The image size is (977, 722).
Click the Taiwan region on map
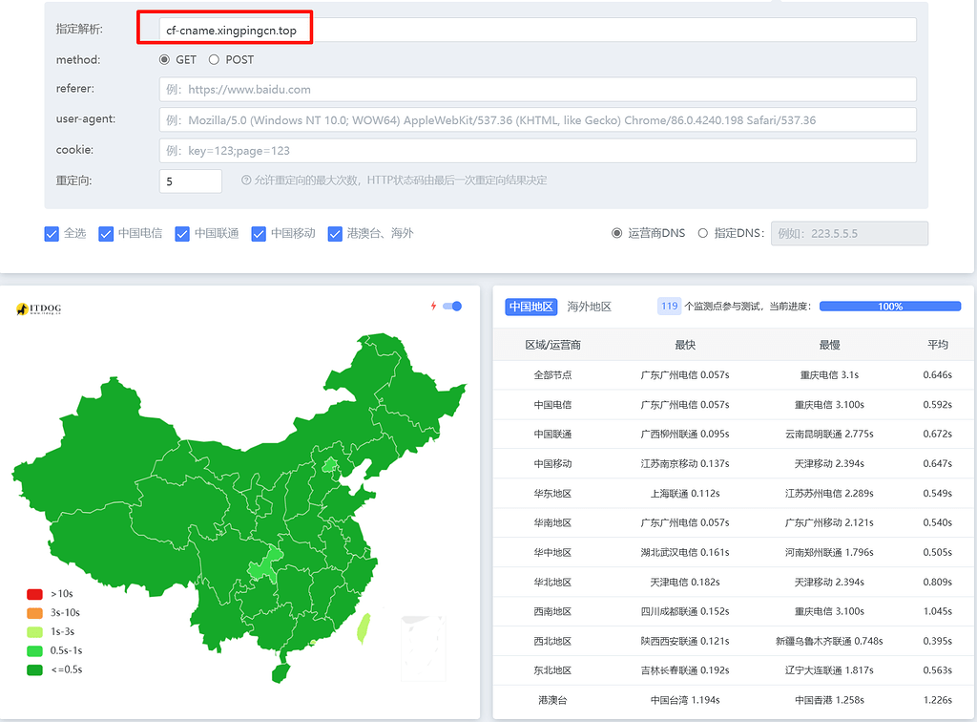tap(364, 627)
